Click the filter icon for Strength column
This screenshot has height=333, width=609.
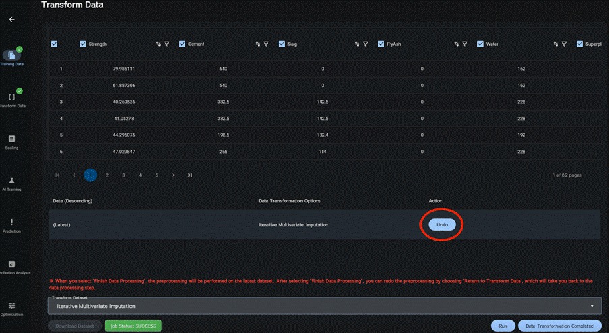click(167, 44)
